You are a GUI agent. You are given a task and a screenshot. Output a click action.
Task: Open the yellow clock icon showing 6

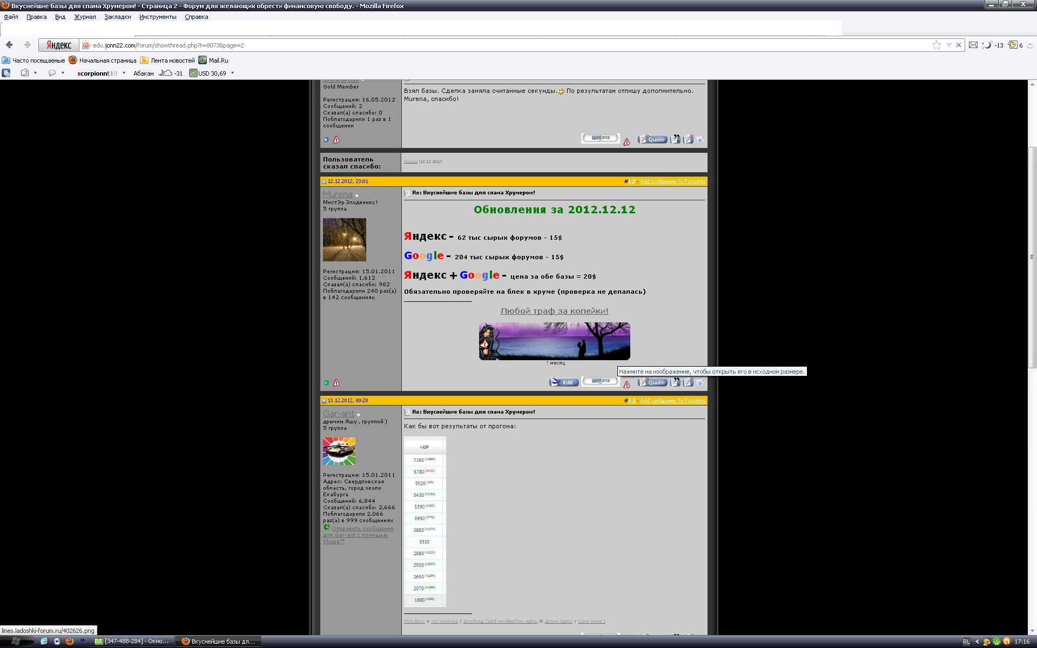tap(1015, 45)
